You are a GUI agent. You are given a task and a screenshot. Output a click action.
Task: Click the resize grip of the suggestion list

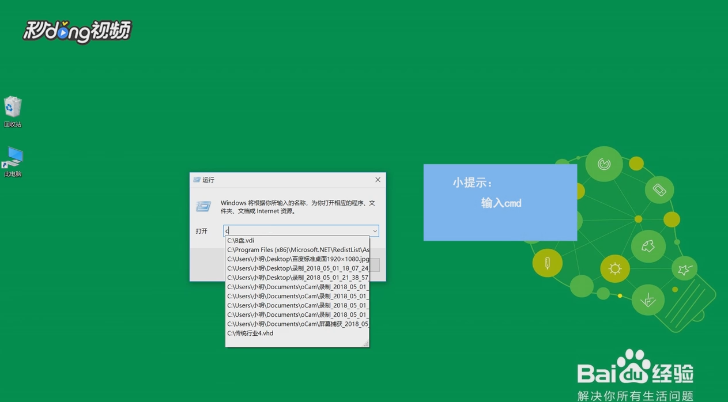[365, 343]
